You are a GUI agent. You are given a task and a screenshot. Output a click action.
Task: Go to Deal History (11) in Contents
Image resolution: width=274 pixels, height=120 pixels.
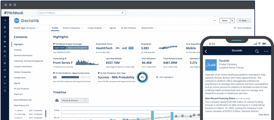tap(22, 105)
